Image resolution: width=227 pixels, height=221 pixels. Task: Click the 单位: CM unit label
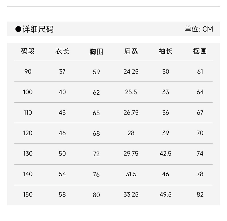[199, 29]
